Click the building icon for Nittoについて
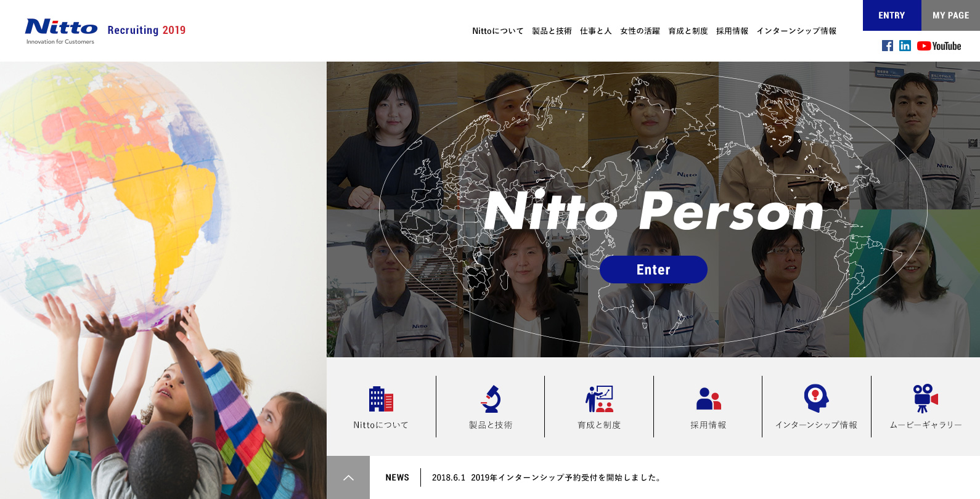The width and height of the screenshot is (980, 499). coord(381,399)
